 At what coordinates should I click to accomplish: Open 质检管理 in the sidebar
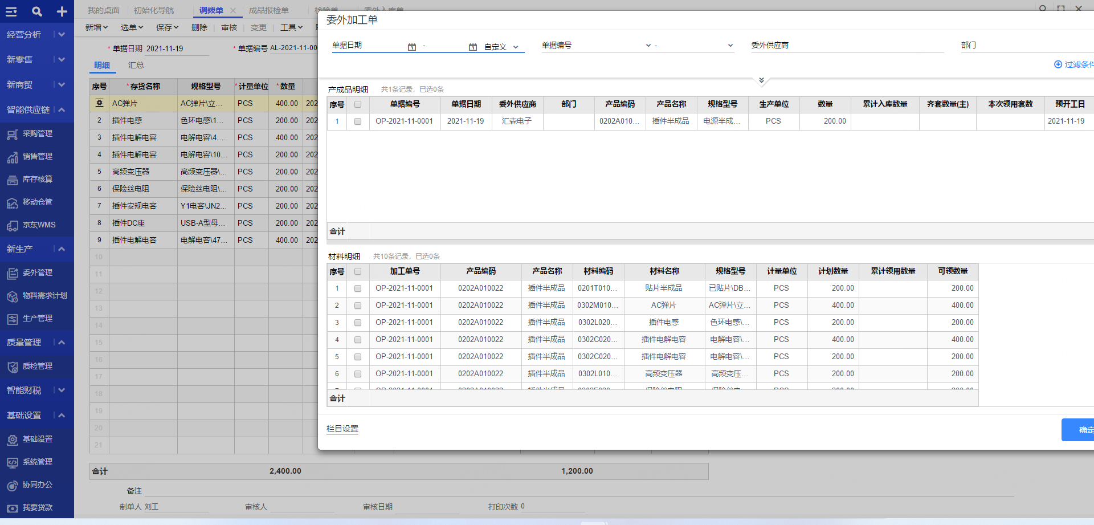coord(37,366)
